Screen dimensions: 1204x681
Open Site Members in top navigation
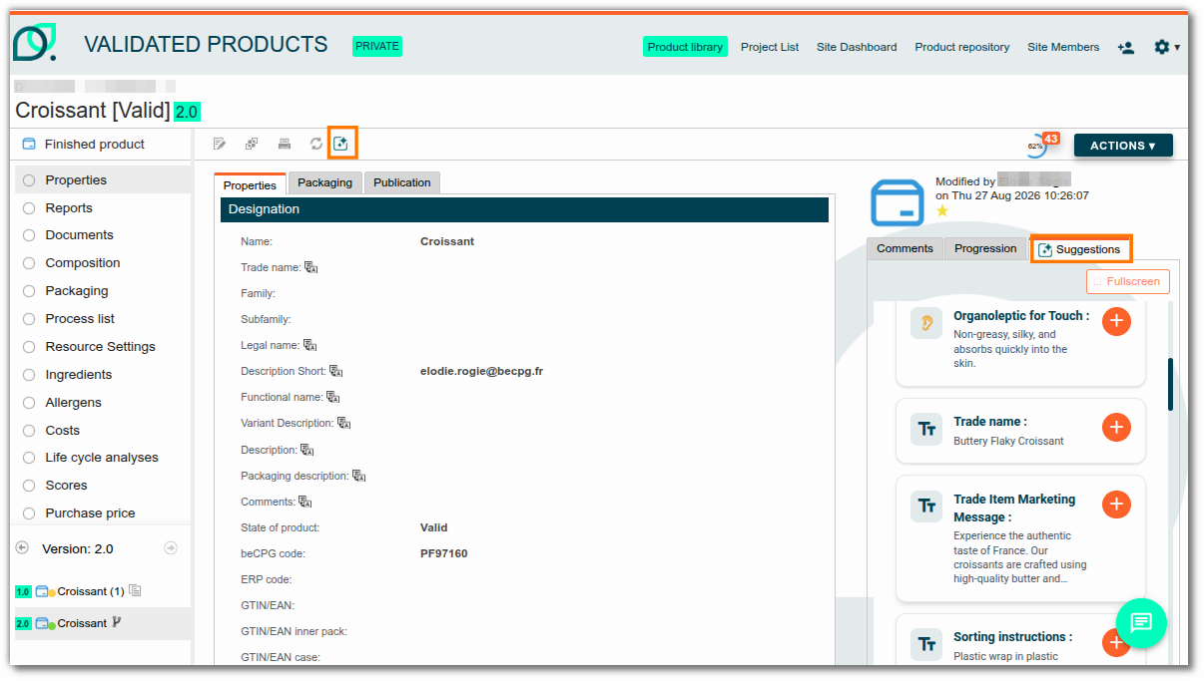(x=1063, y=47)
